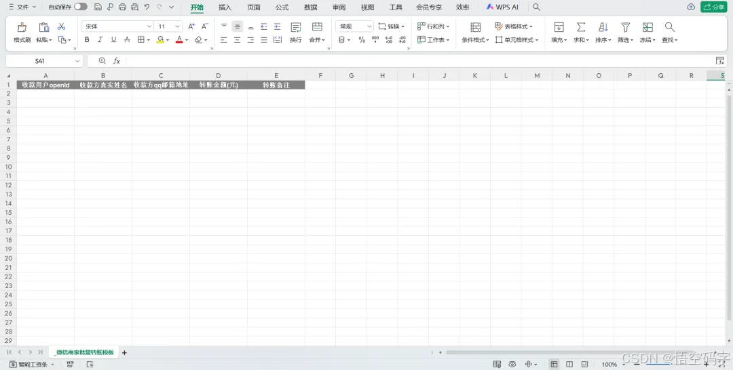Click the Print Preview icon
The width and height of the screenshot is (733, 370).
coord(134,7)
